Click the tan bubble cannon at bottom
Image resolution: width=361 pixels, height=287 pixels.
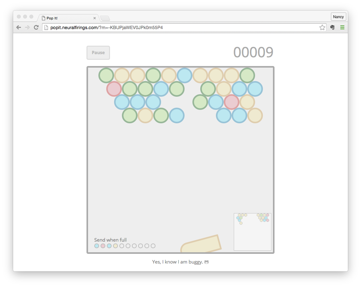coord(201,244)
